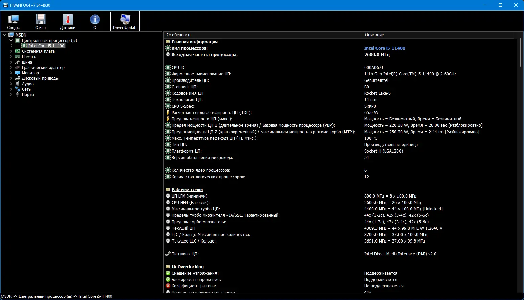Expand the Дисковый приводы node
The height and width of the screenshot is (300, 524).
(11, 78)
